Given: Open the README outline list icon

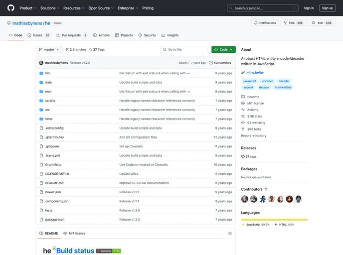Looking at the screenshot, I should (230, 234).
